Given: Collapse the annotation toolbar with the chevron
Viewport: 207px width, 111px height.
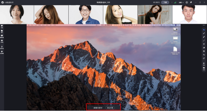Looking at the screenshot, I should click(204, 25).
